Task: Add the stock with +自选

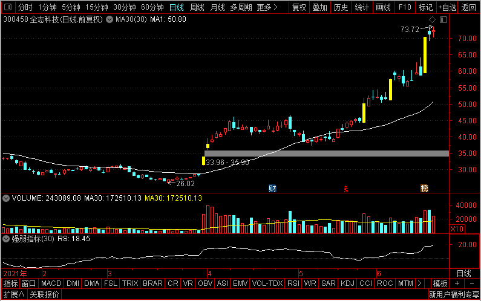Action: [x=447, y=7]
